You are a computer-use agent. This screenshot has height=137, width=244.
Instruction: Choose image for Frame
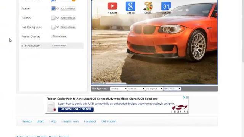click(68, 8)
